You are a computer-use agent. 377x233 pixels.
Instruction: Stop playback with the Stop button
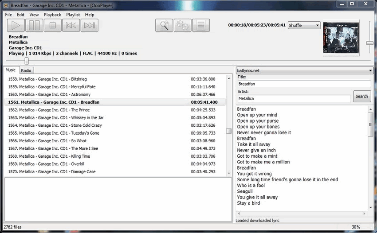click(x=53, y=25)
